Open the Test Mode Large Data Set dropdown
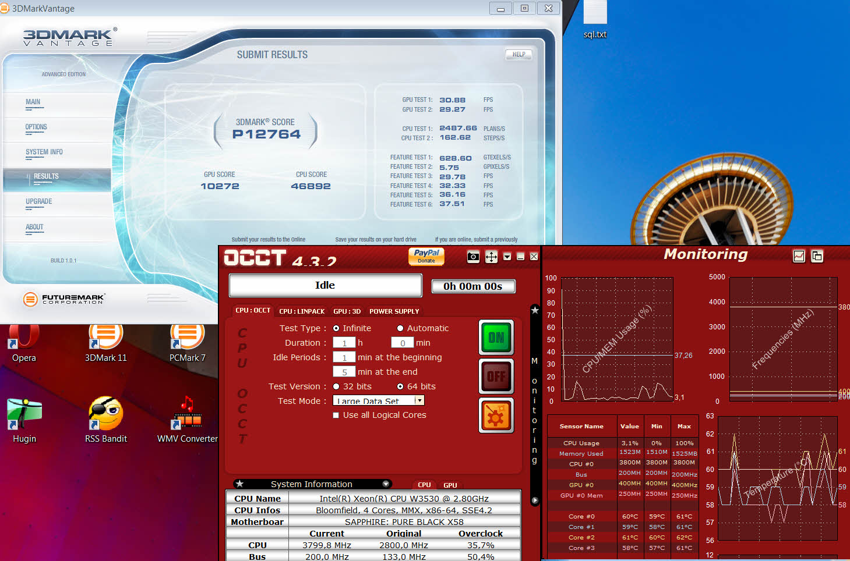The image size is (850, 561). (379, 400)
